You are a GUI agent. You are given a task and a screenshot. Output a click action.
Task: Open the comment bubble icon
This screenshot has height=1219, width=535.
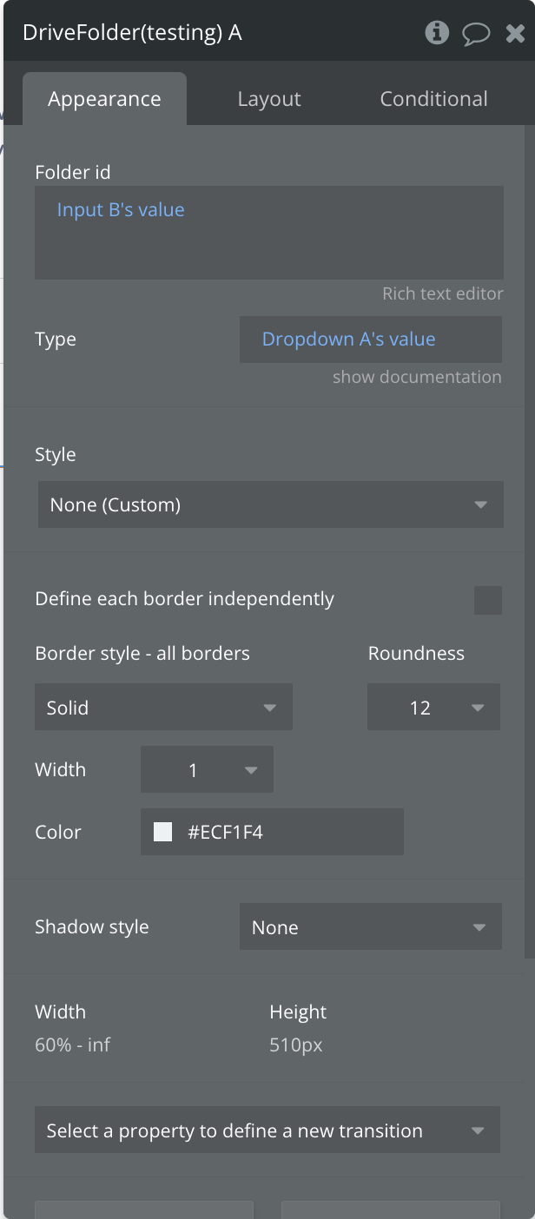(476, 34)
